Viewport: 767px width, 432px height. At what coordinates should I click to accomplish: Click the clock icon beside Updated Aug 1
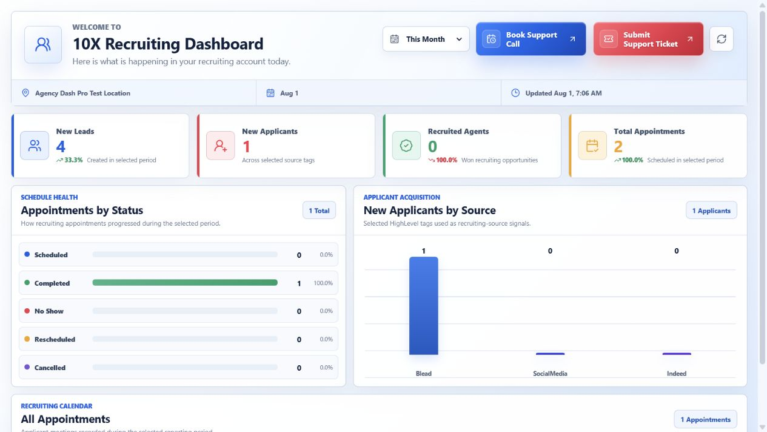click(x=515, y=93)
